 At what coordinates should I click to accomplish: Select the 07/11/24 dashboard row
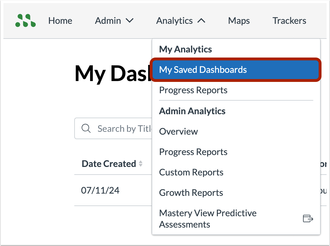coord(100,190)
